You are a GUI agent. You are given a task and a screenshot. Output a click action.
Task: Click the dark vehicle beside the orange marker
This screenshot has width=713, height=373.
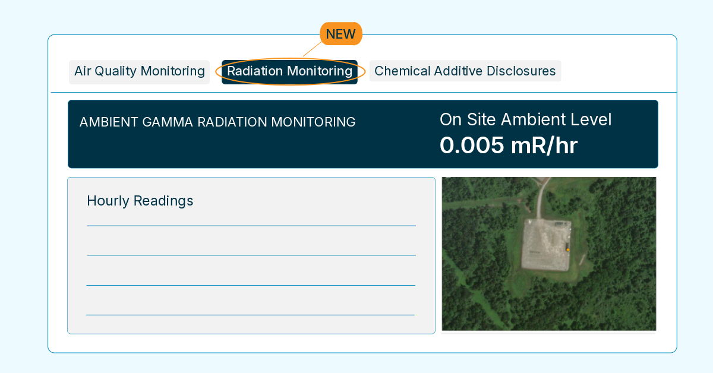(567, 245)
